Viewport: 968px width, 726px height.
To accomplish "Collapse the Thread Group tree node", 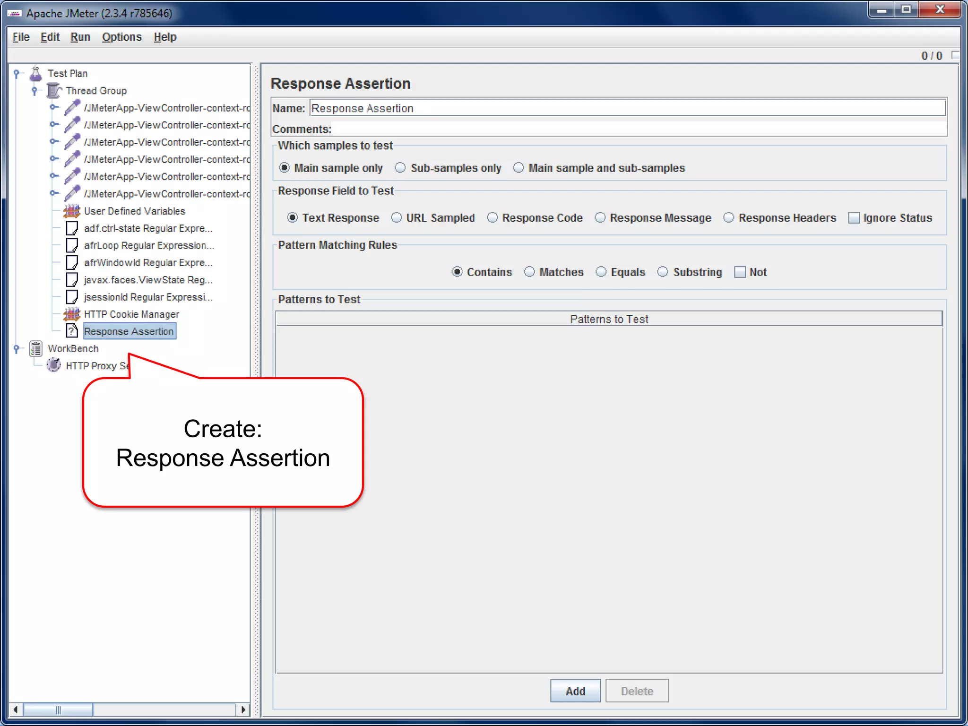I will (x=35, y=90).
